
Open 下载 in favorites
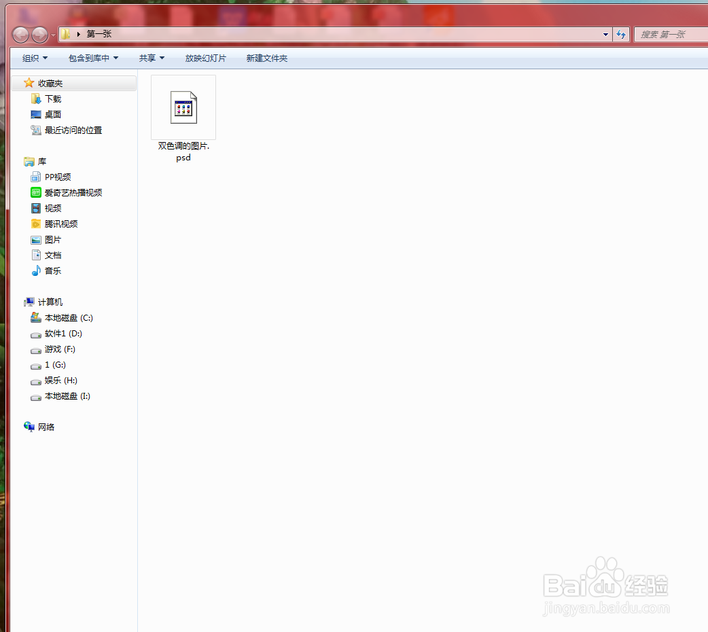point(53,99)
